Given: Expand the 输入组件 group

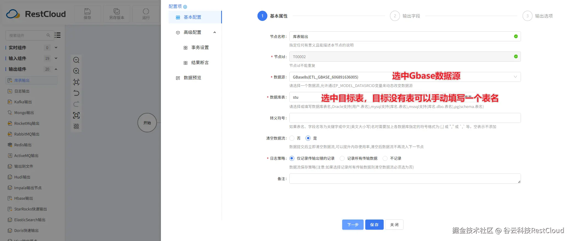Looking at the screenshot, I should 56,58.
